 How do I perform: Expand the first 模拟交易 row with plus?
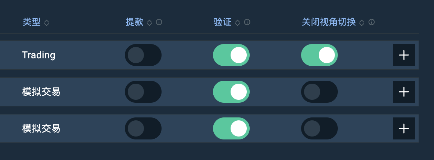pyautogui.click(x=404, y=92)
